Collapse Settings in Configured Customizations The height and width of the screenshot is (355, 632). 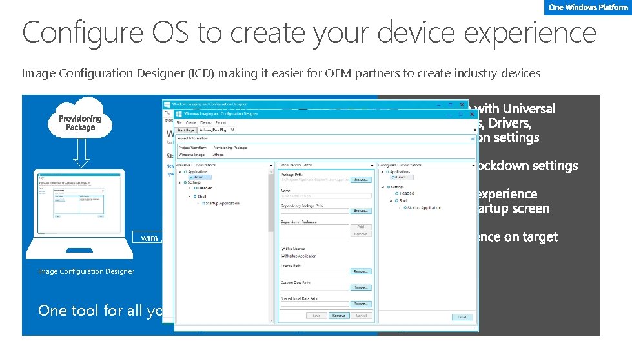[x=383, y=187]
